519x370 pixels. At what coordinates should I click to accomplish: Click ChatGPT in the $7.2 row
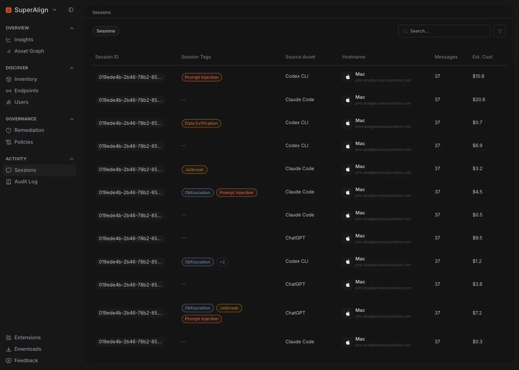295,313
